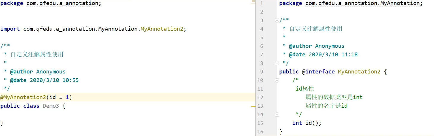Viewport: 434px width, 136px height.
Task: Place the cursor on the Demo3 class name
Action: 51,106
